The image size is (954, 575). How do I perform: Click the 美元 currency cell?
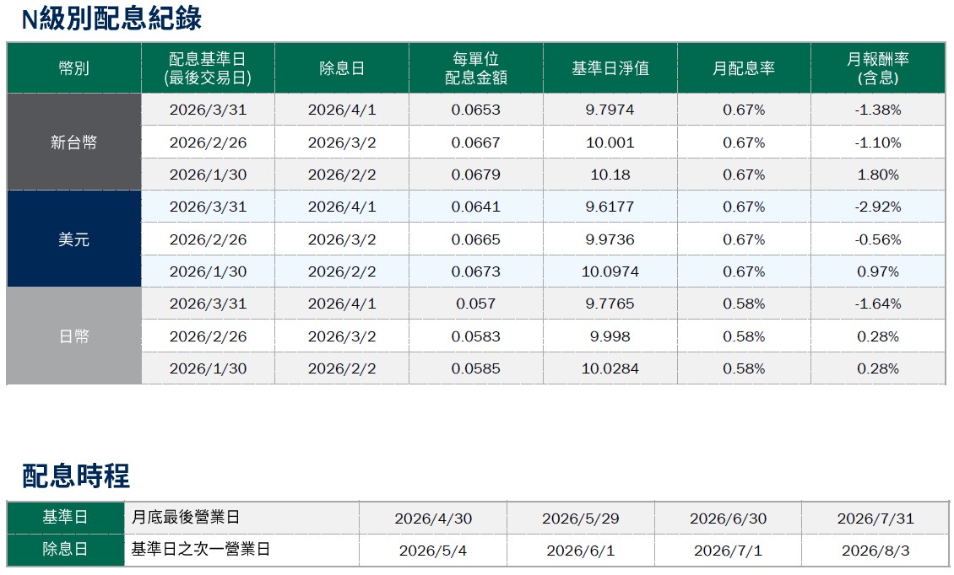tap(73, 239)
